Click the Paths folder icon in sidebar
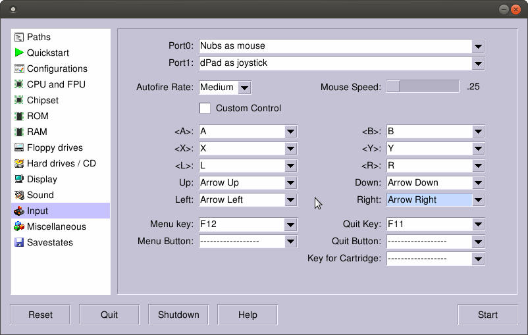Viewport: 528px width, 335px height. (20, 38)
